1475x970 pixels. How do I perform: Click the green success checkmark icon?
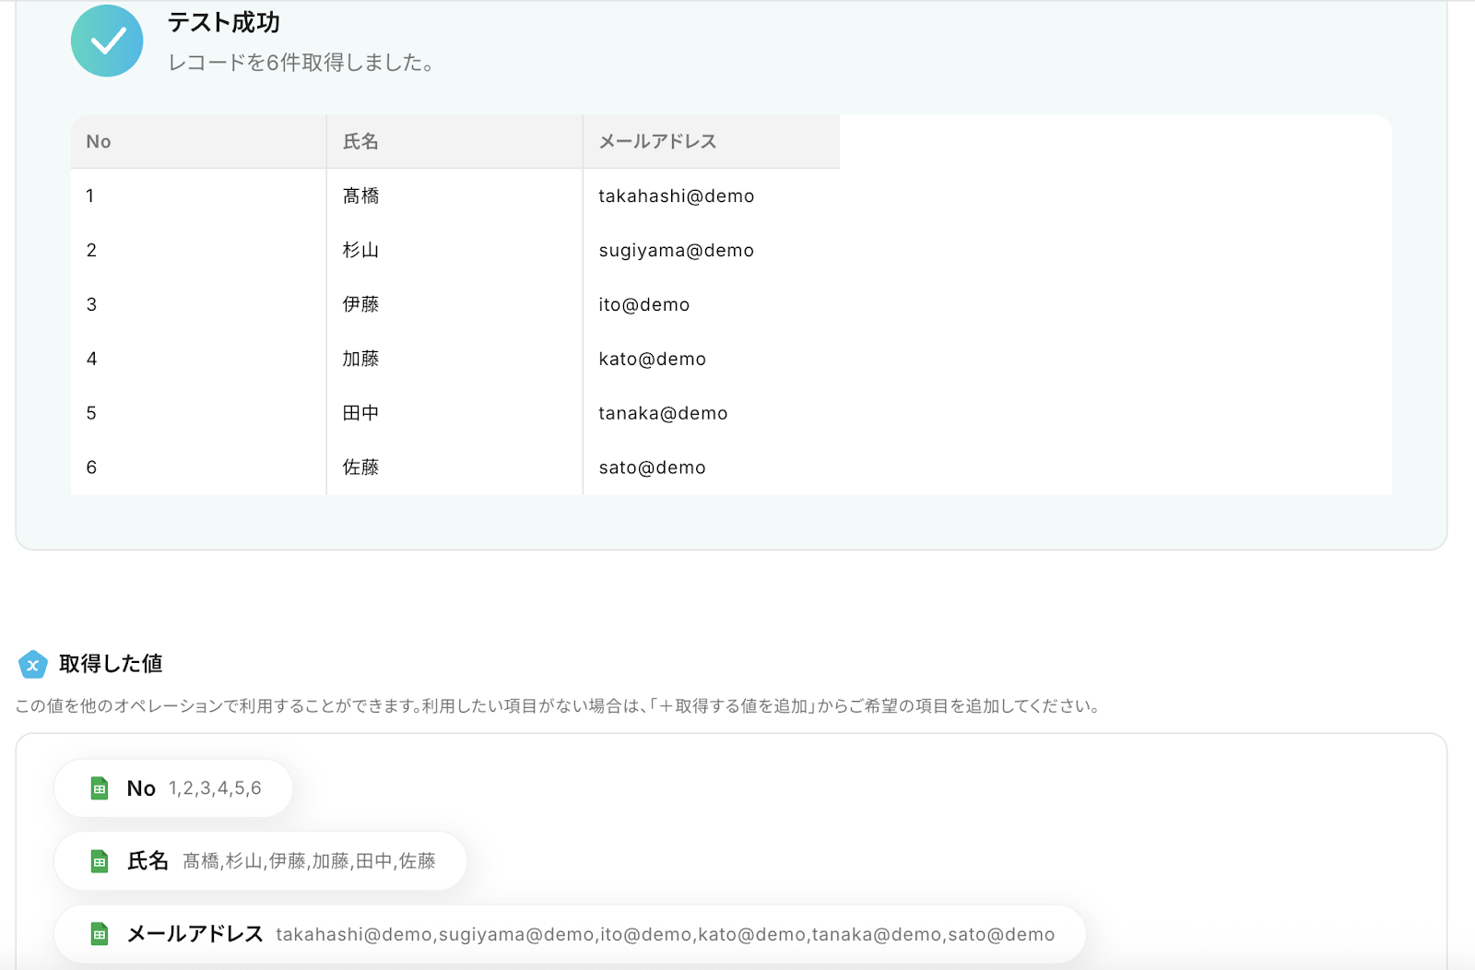tap(107, 41)
